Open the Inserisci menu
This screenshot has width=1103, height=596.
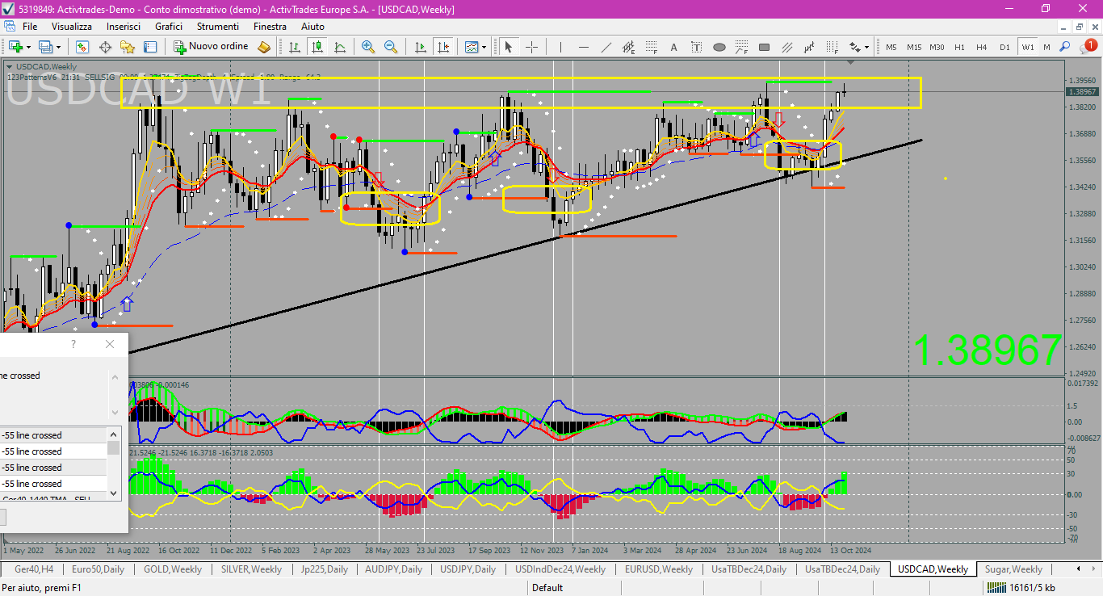pos(124,27)
